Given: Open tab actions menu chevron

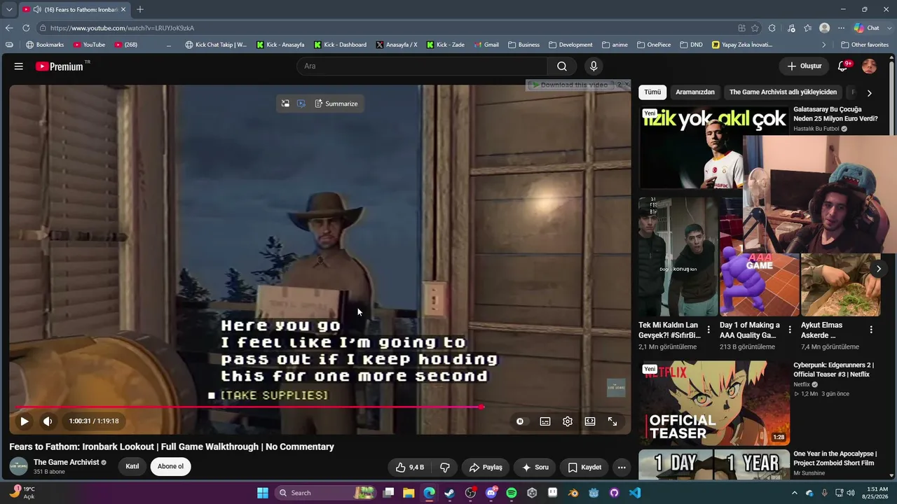Looking at the screenshot, I should pos(9,9).
